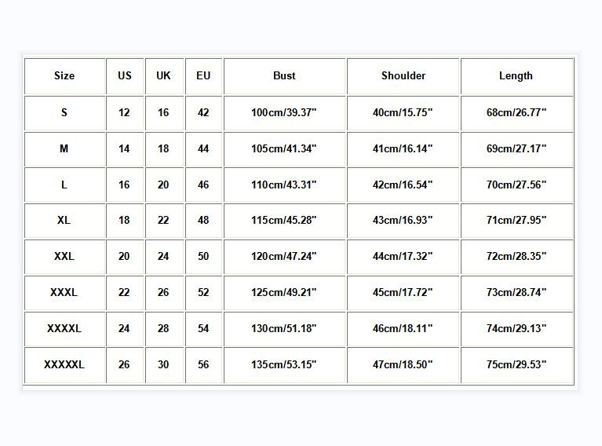Screen dimensions: 602x446
Task: Click EU size 56 cell
Action: (x=203, y=364)
